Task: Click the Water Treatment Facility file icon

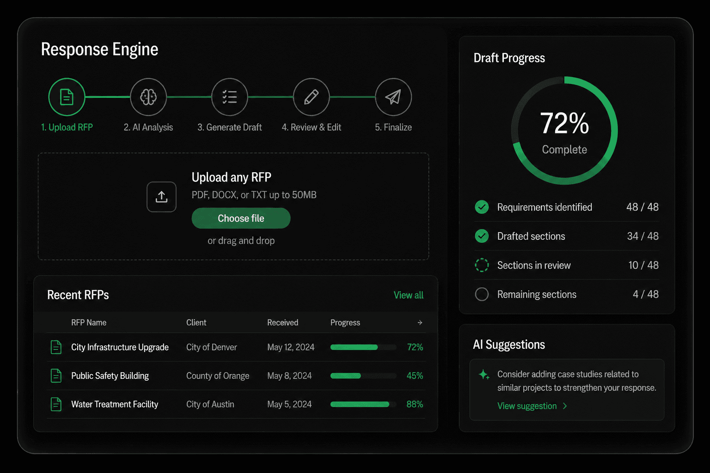Action: click(x=56, y=404)
